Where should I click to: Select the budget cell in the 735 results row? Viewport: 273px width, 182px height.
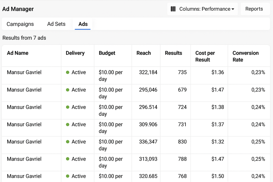pyautogui.click(x=111, y=76)
